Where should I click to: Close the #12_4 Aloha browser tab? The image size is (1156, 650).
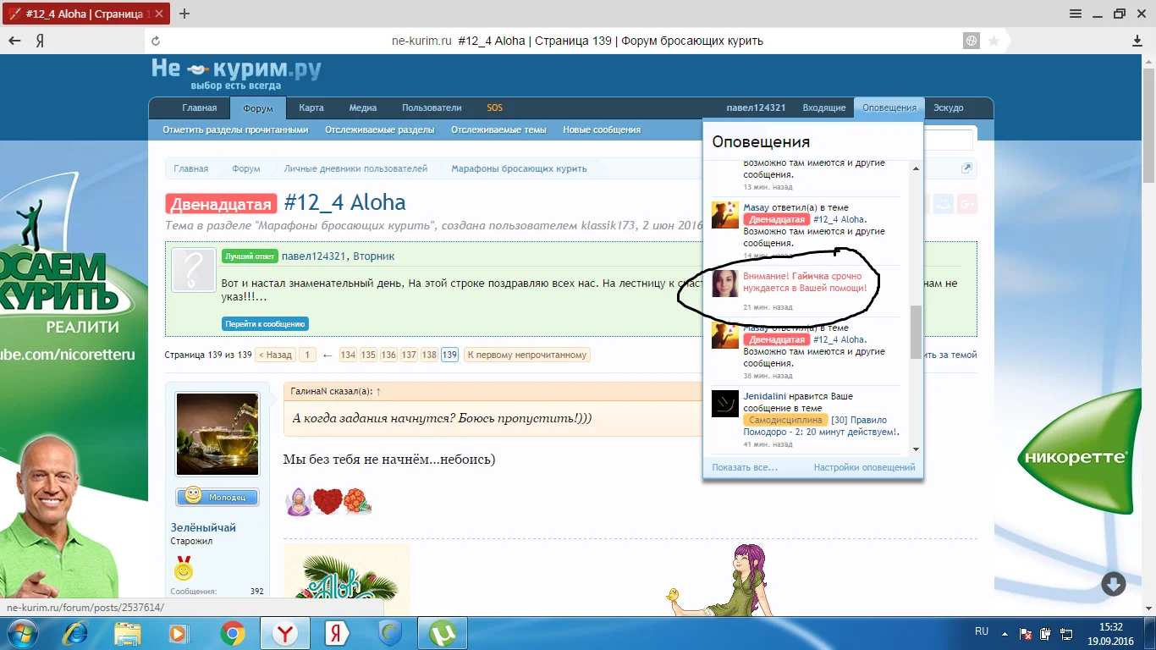click(x=160, y=14)
